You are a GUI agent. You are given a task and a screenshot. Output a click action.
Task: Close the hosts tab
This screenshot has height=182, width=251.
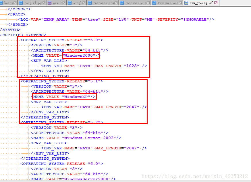[x=15, y=3]
